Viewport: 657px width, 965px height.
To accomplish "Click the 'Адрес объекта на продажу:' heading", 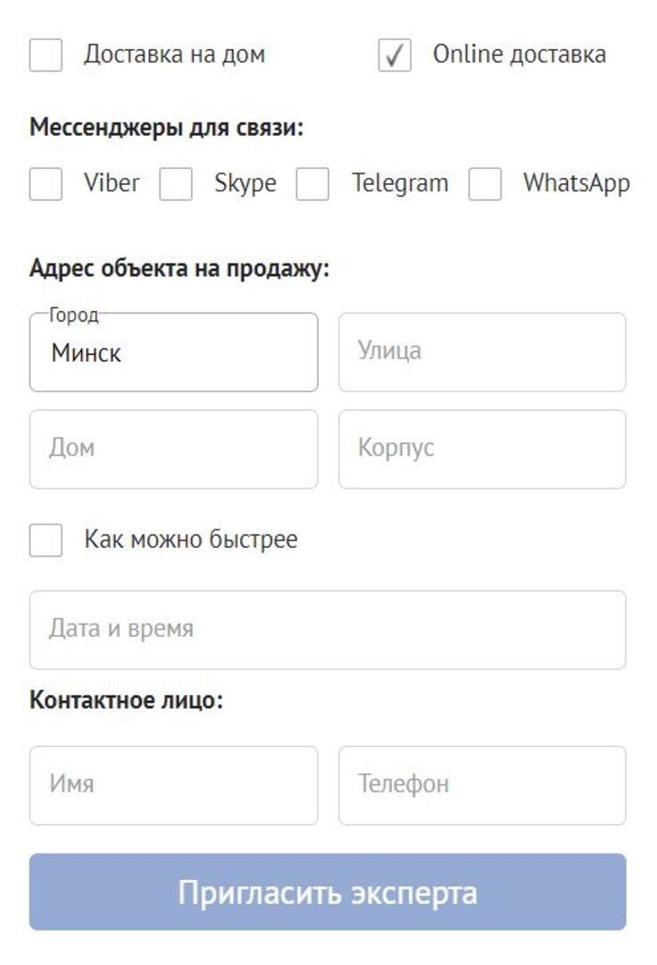I will [x=179, y=268].
